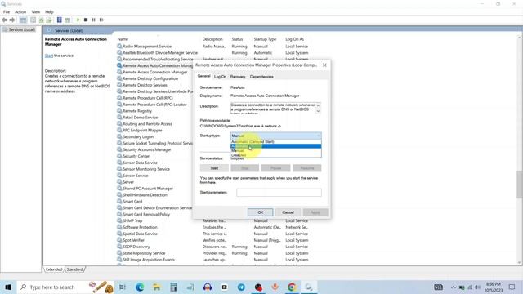Open the Help menu

pyautogui.click(x=49, y=12)
